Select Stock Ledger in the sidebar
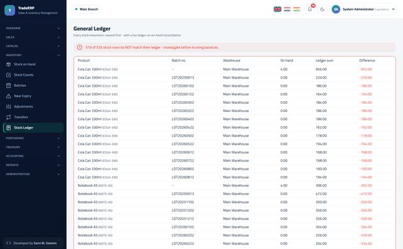This screenshot has width=403, height=249. coord(33,128)
